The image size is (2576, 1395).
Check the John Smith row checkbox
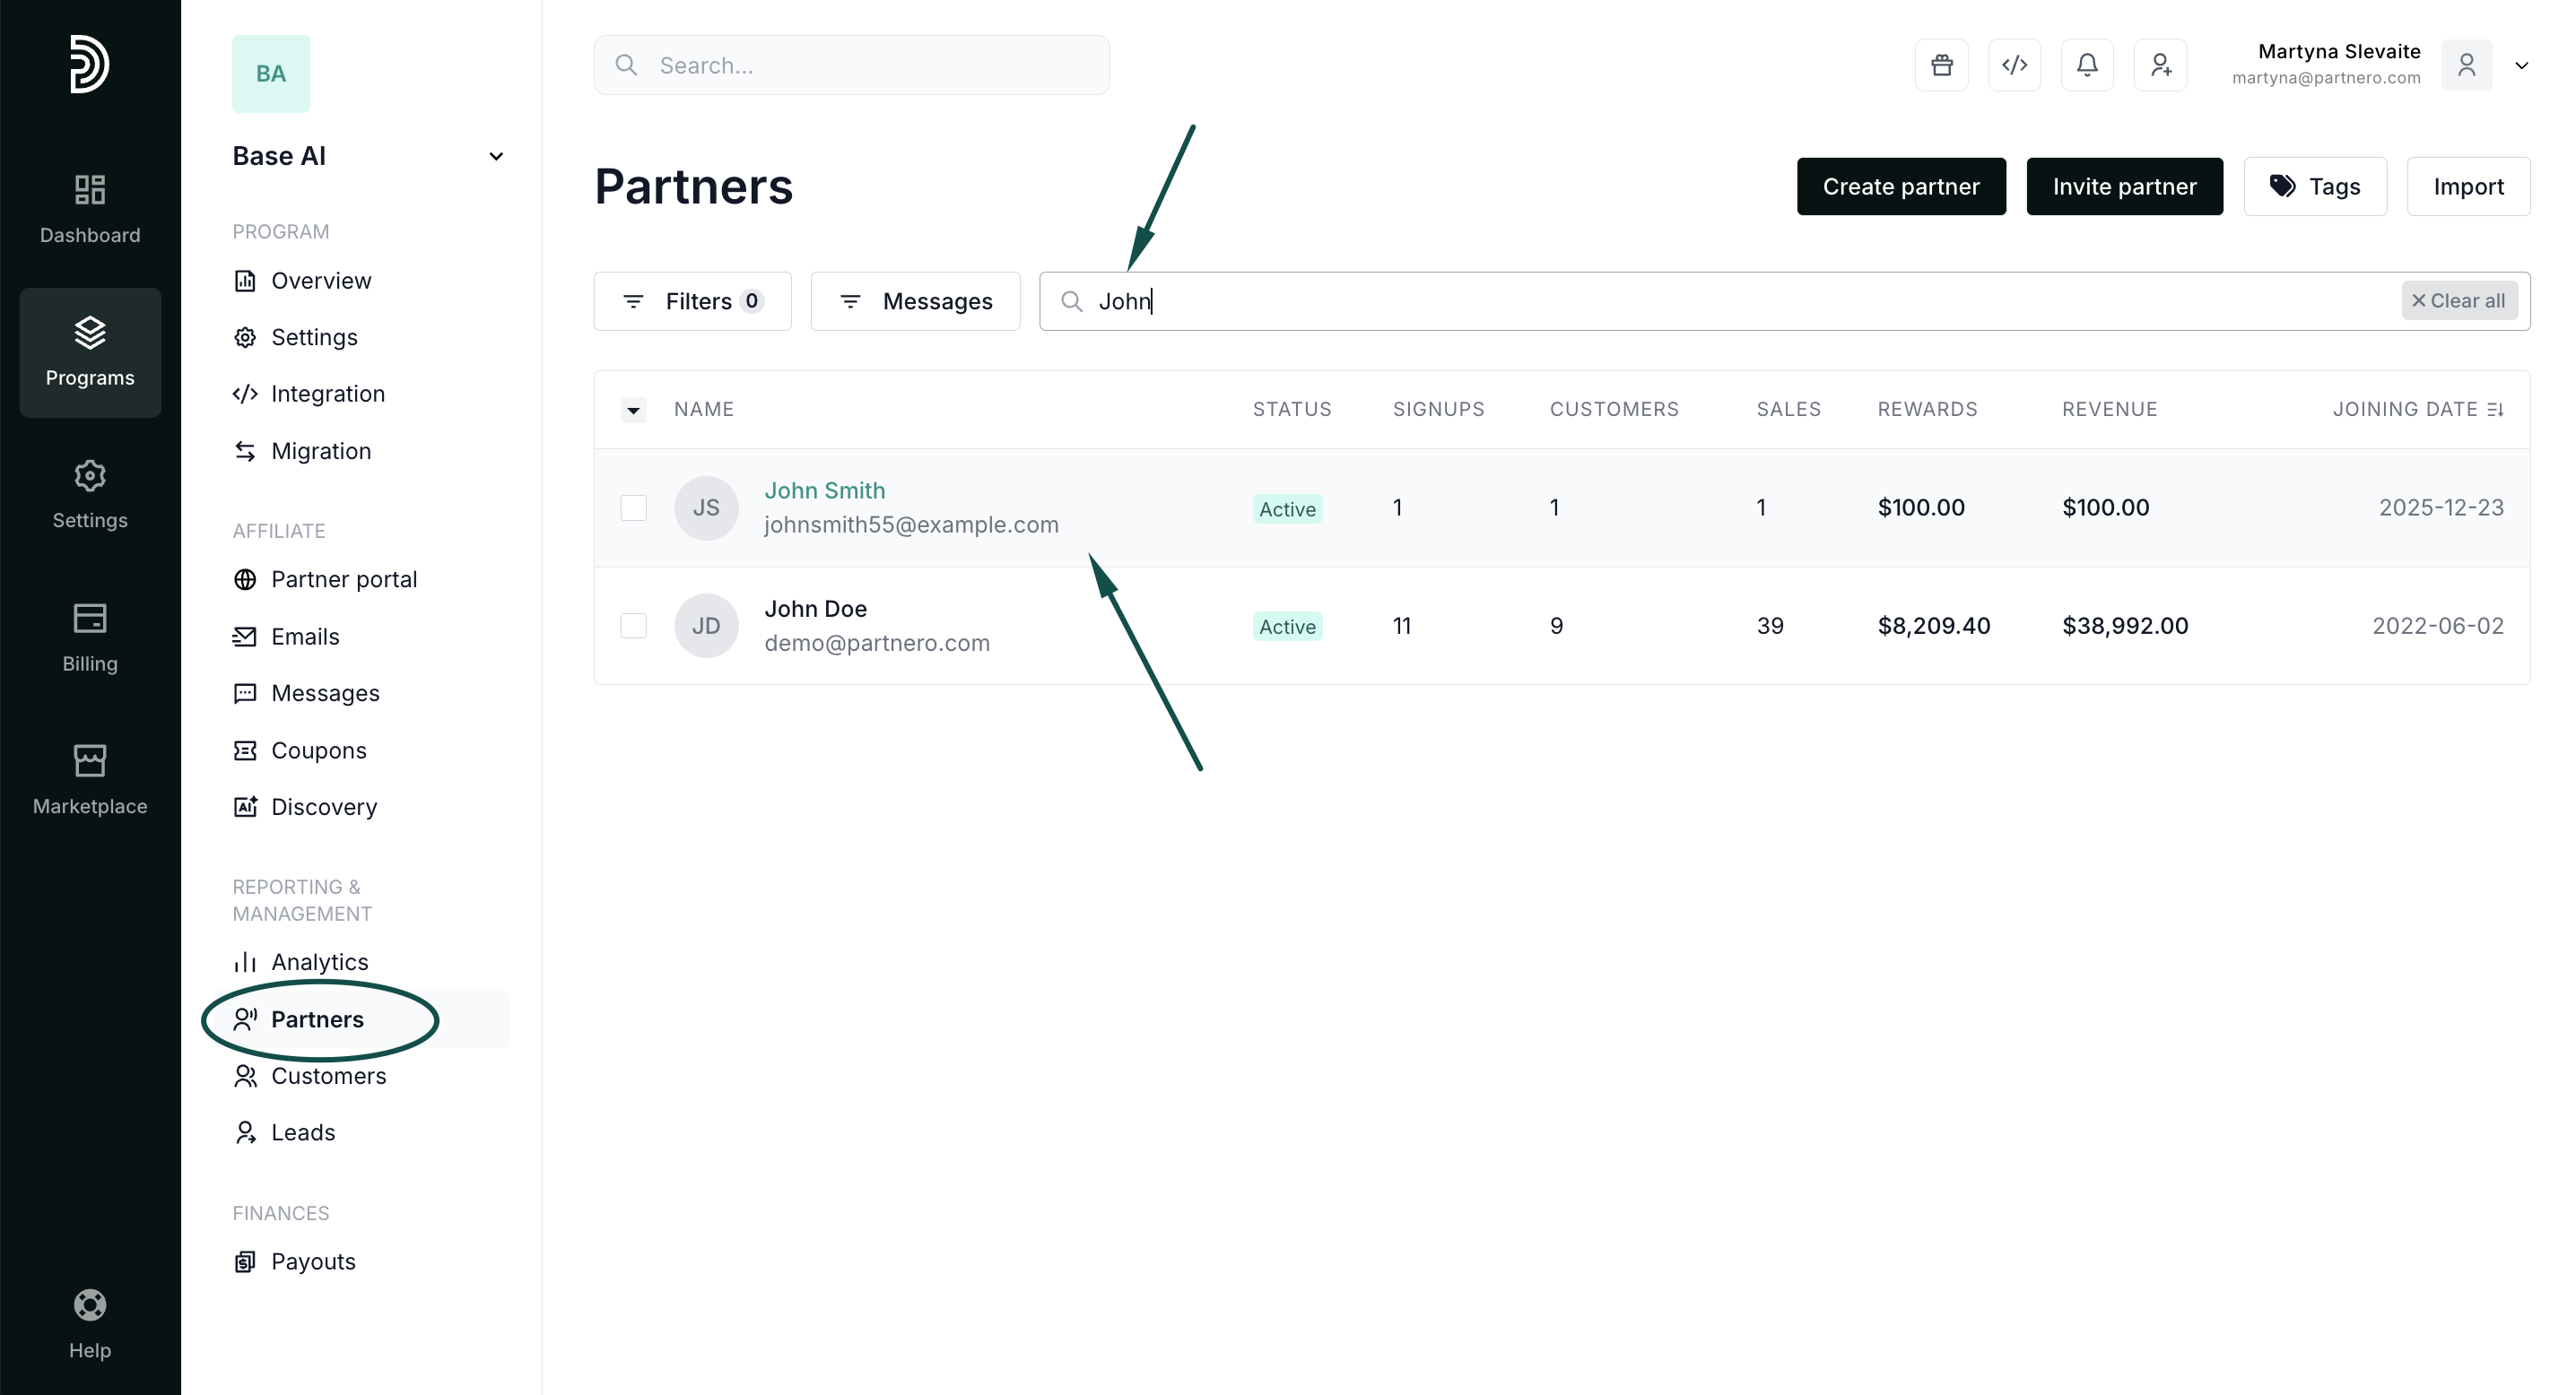click(633, 507)
